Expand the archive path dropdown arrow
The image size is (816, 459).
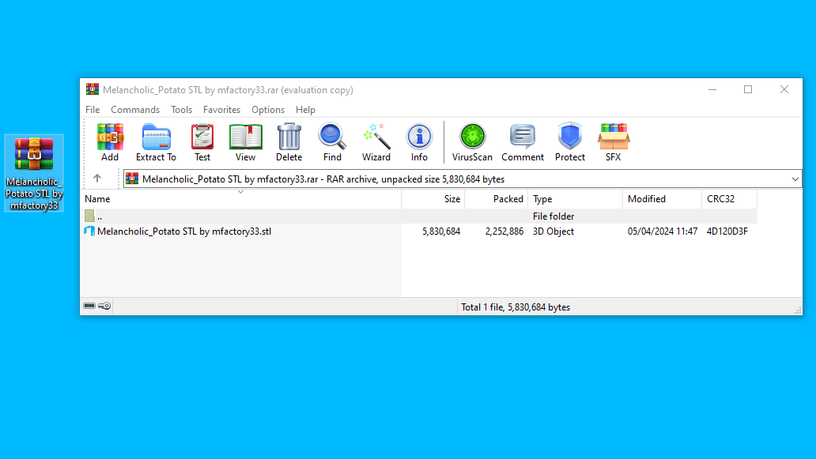pos(795,179)
